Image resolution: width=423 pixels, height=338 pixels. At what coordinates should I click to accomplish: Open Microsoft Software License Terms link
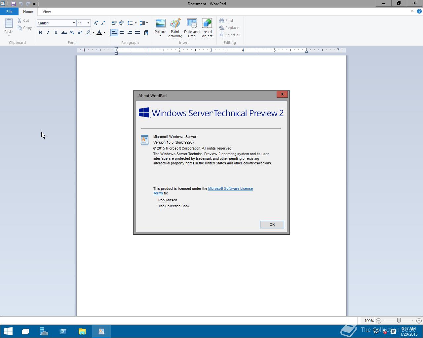[230, 188]
